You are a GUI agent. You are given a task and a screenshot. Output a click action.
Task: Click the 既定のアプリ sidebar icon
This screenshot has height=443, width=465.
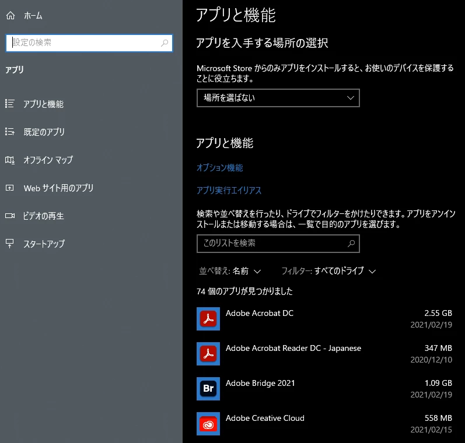click(9, 131)
